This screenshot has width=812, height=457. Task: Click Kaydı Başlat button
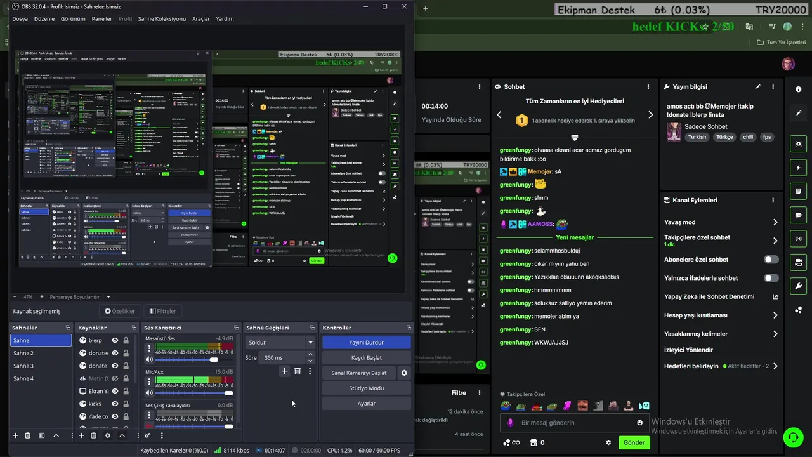[366, 357]
